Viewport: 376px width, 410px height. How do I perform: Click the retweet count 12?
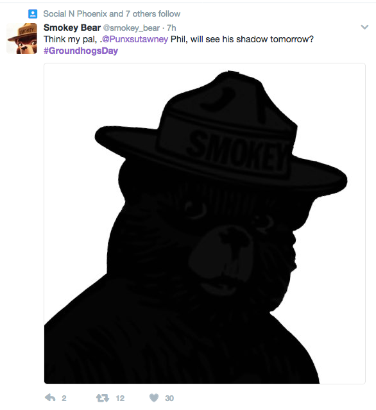120,398
